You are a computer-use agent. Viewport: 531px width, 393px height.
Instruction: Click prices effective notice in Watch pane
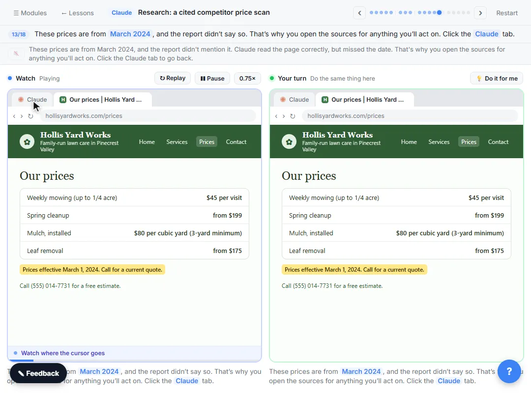[92, 269]
